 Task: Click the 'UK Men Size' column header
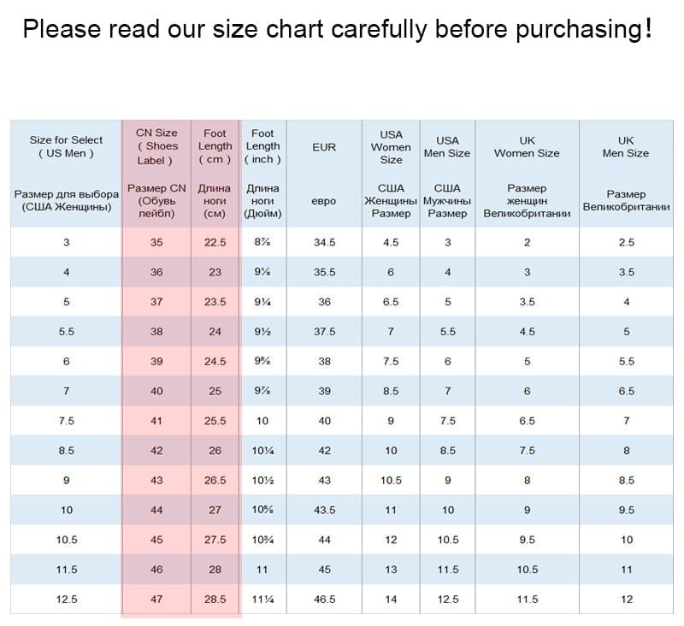click(626, 147)
